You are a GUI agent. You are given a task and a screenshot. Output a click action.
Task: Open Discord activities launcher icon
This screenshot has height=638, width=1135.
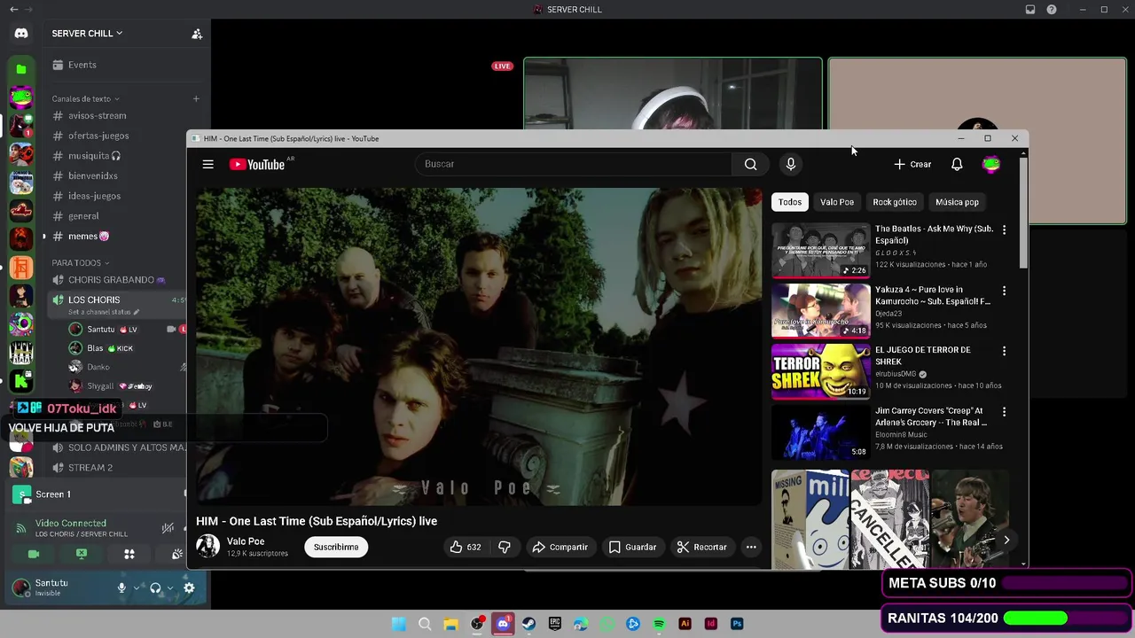point(129,554)
